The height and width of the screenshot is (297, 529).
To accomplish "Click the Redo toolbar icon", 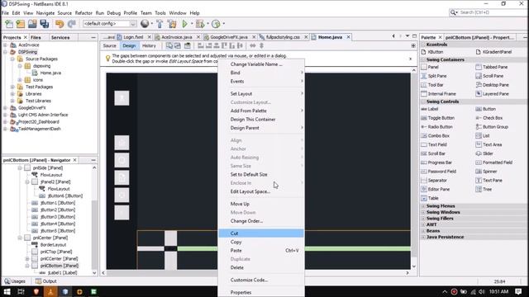I will coord(72,24).
